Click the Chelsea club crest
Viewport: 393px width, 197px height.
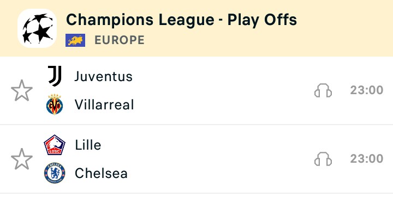tap(55, 173)
